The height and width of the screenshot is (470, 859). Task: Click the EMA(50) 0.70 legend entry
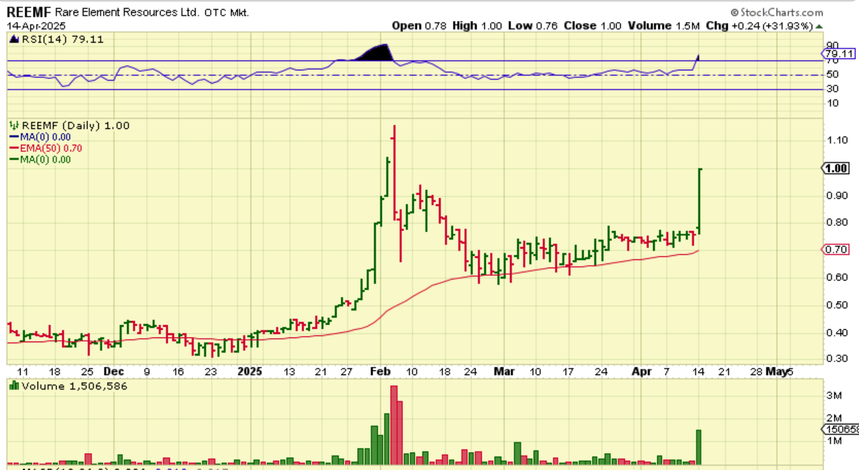pos(51,148)
